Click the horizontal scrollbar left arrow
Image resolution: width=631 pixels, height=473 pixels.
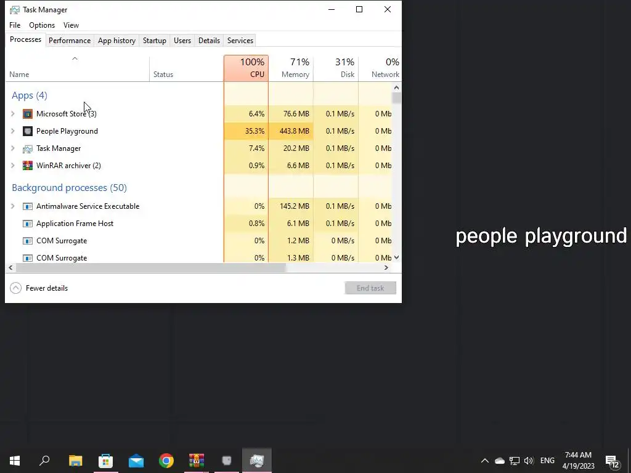pyautogui.click(x=11, y=268)
